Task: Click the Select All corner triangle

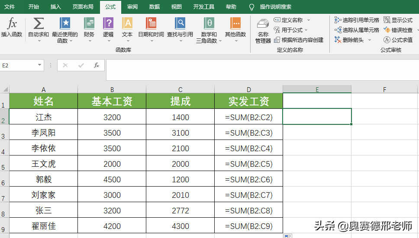Action: point(5,89)
